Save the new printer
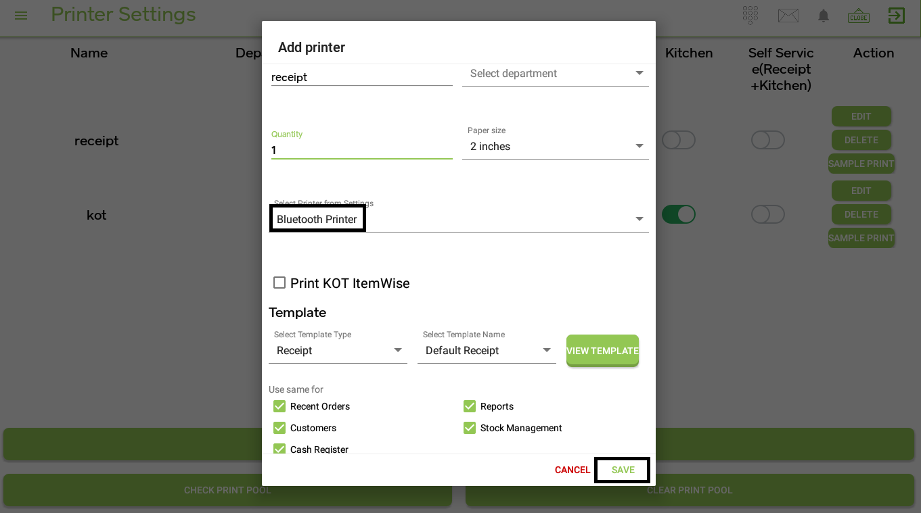Image resolution: width=921 pixels, height=513 pixels. point(623,470)
